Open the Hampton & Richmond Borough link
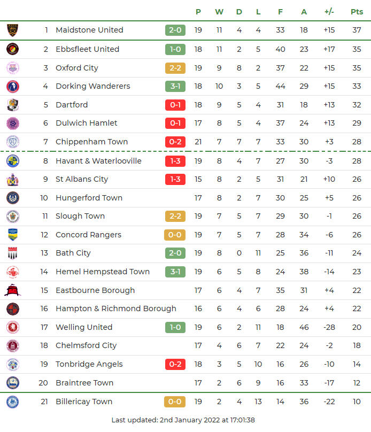The width and height of the screenshot is (371, 432). tap(115, 308)
